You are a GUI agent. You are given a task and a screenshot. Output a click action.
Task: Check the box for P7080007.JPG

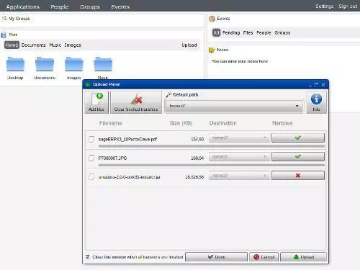(x=91, y=158)
